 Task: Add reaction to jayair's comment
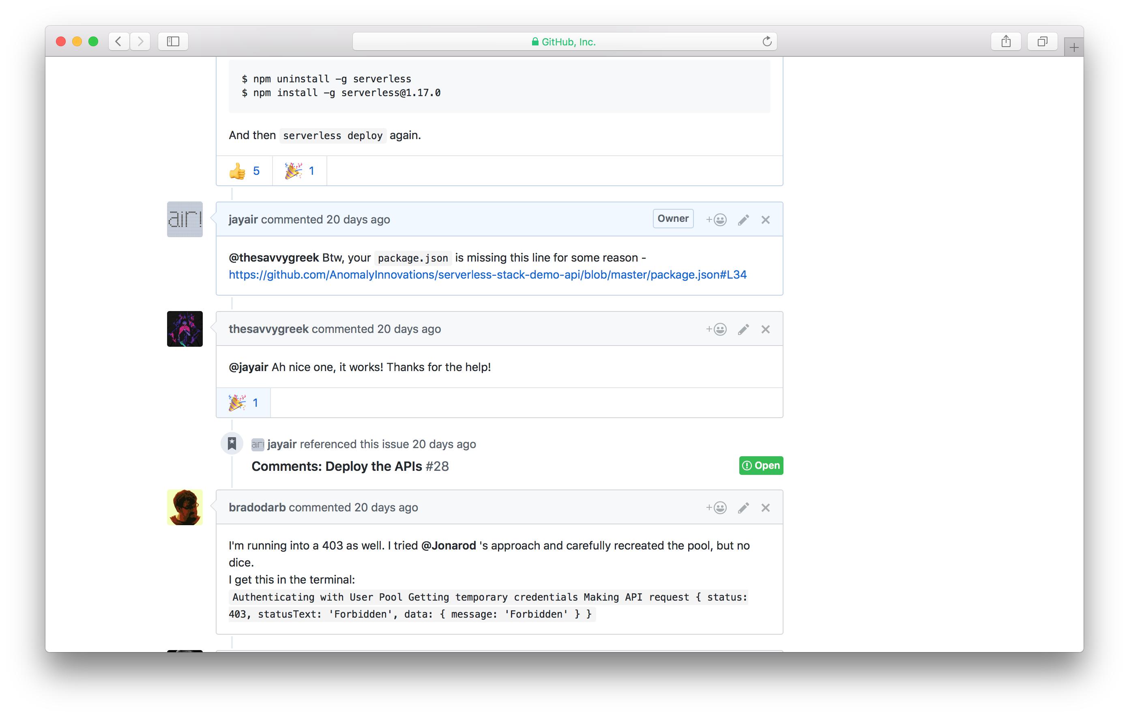pyautogui.click(x=716, y=219)
